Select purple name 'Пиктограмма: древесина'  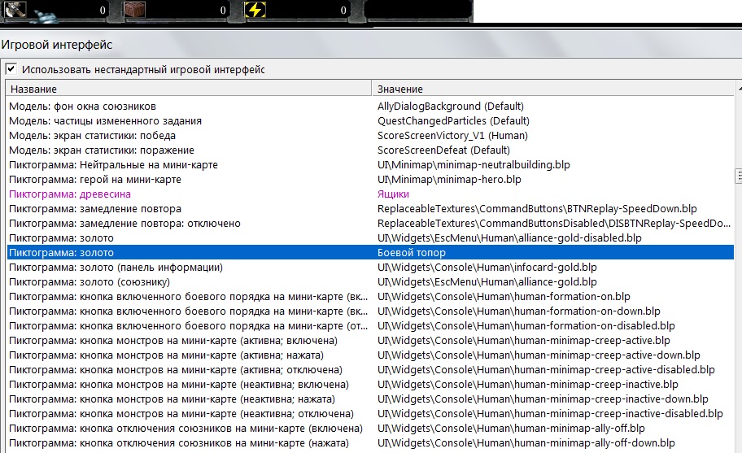(x=70, y=194)
